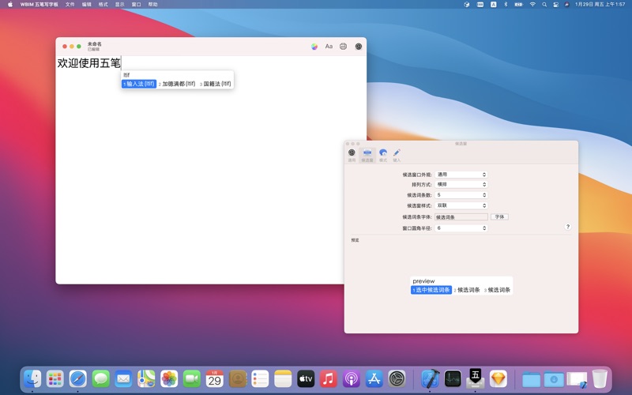Viewport: 632px width, 395px height.
Task: Open Reminders from the Dock
Action: (260, 379)
